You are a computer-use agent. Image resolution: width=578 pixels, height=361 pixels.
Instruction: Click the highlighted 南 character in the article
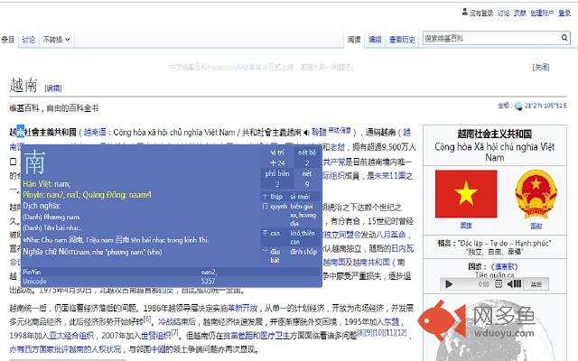(x=20, y=132)
